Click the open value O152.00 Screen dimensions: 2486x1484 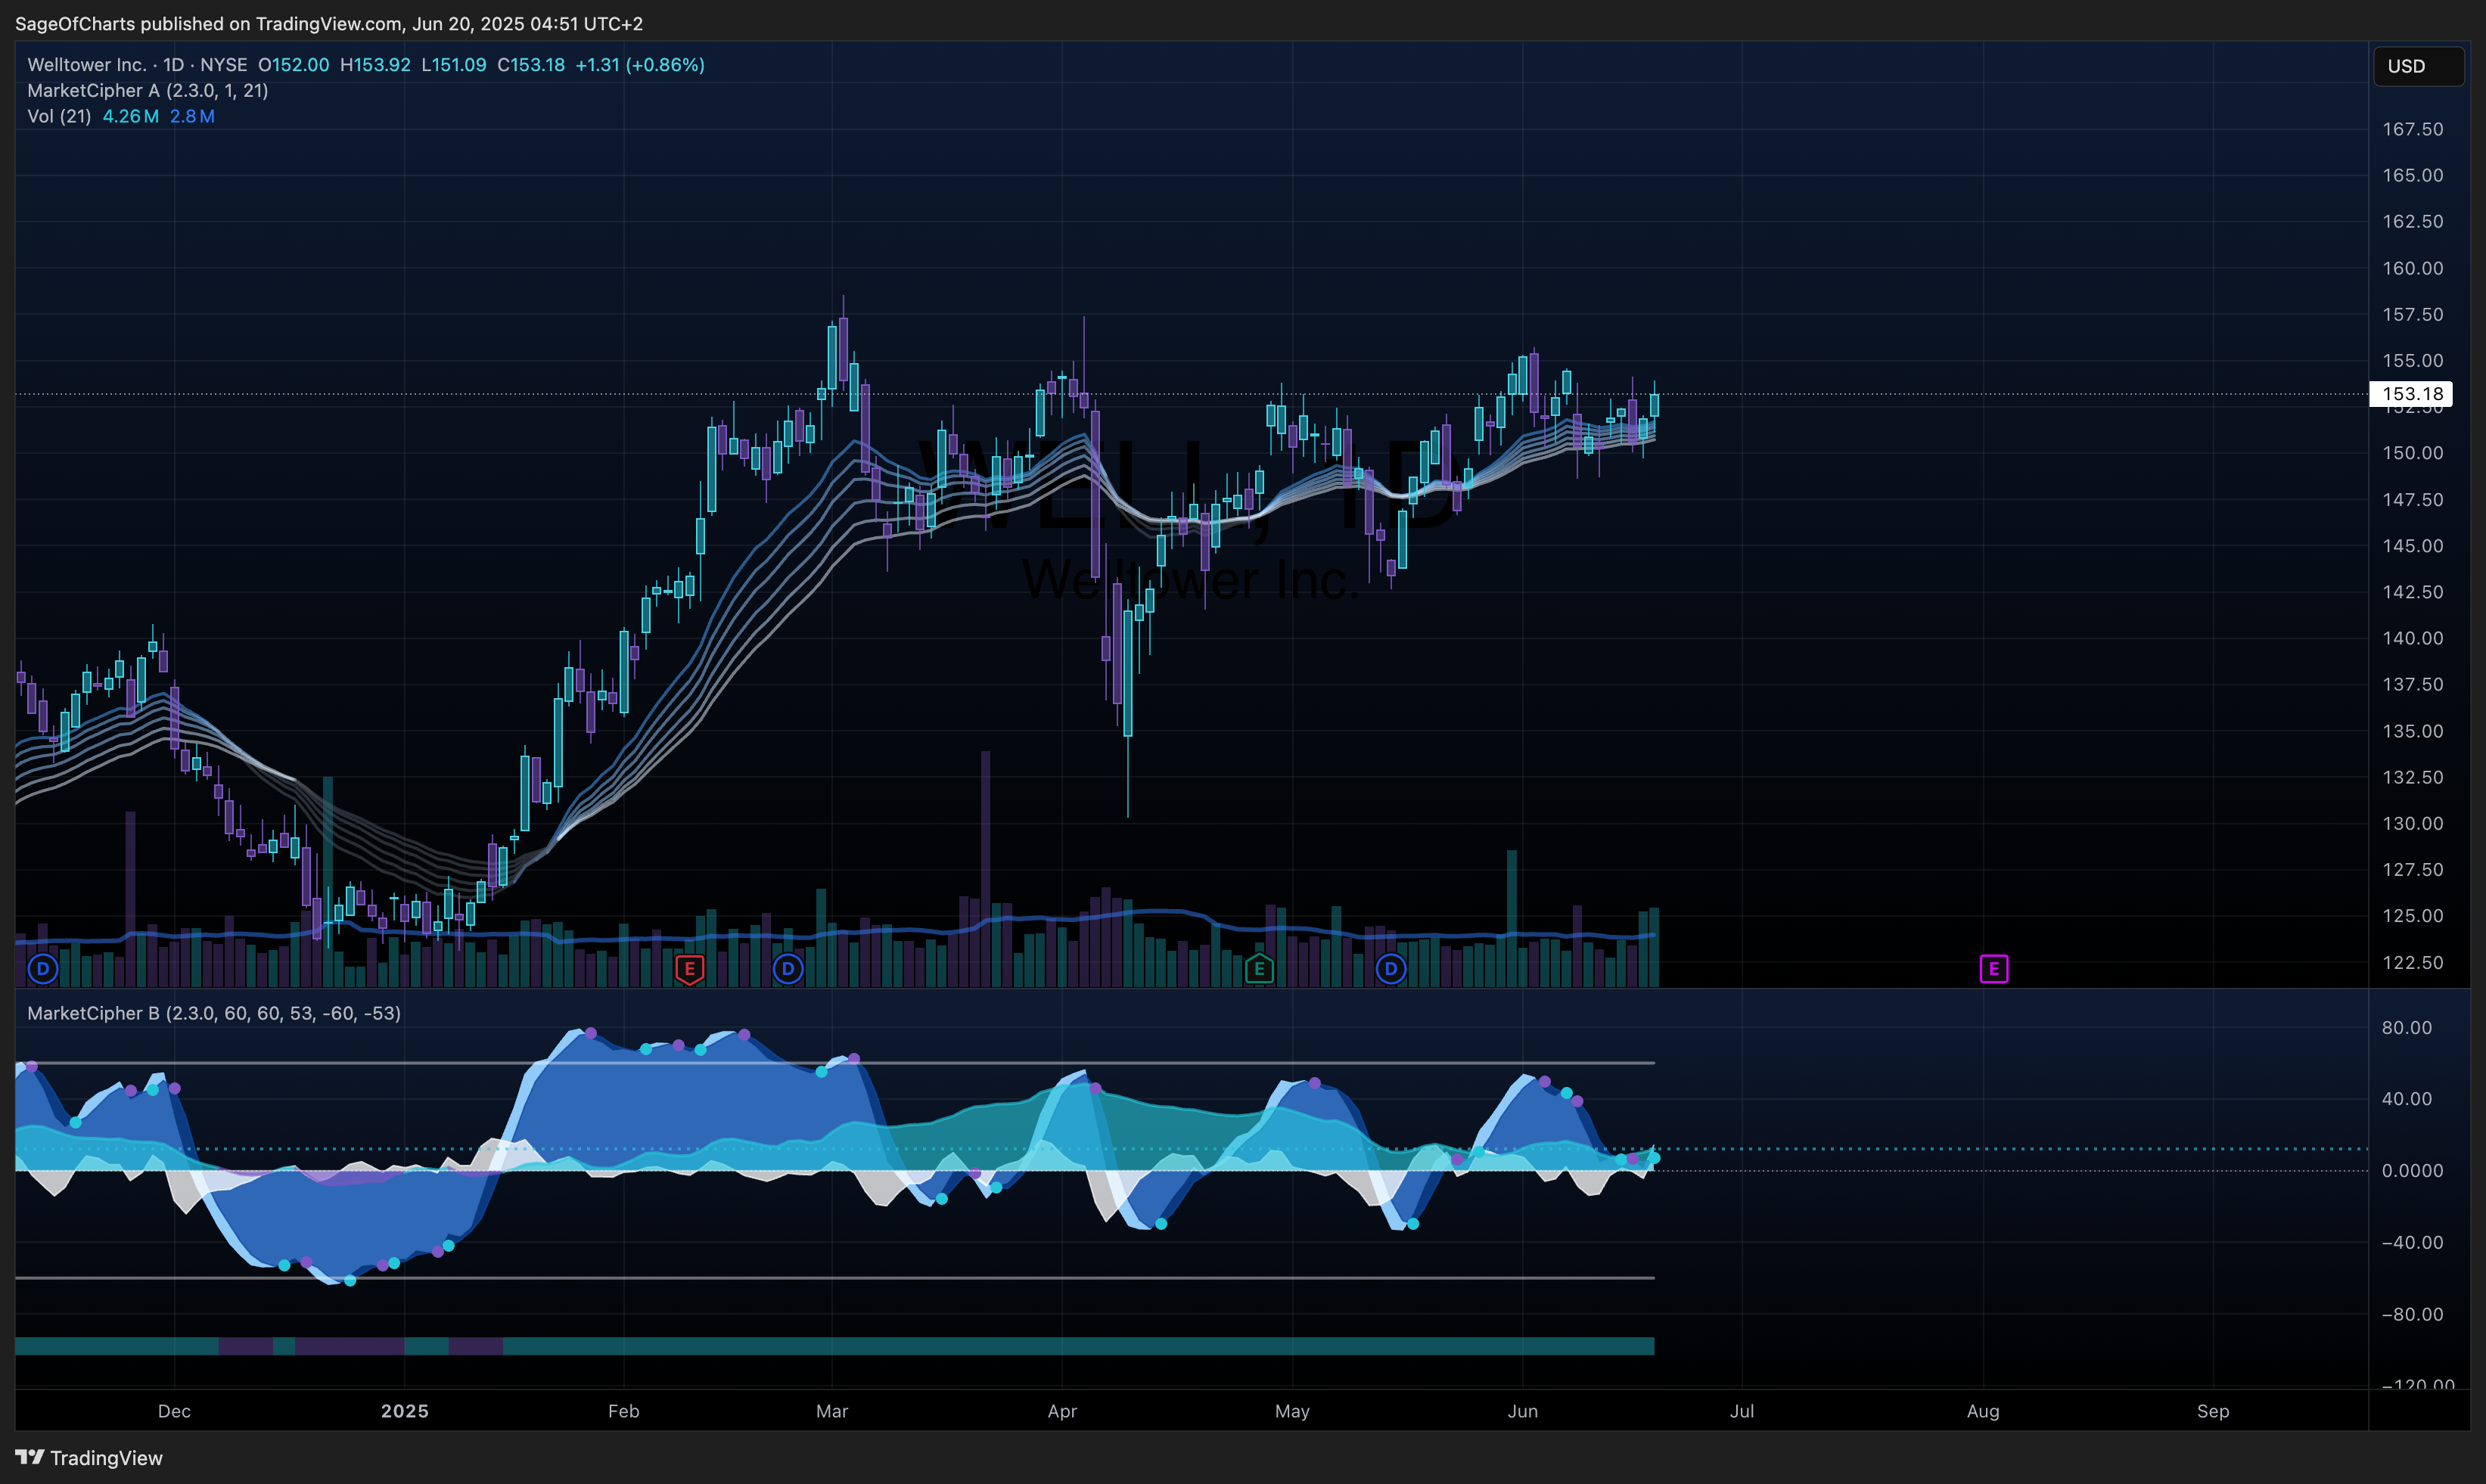294,65
